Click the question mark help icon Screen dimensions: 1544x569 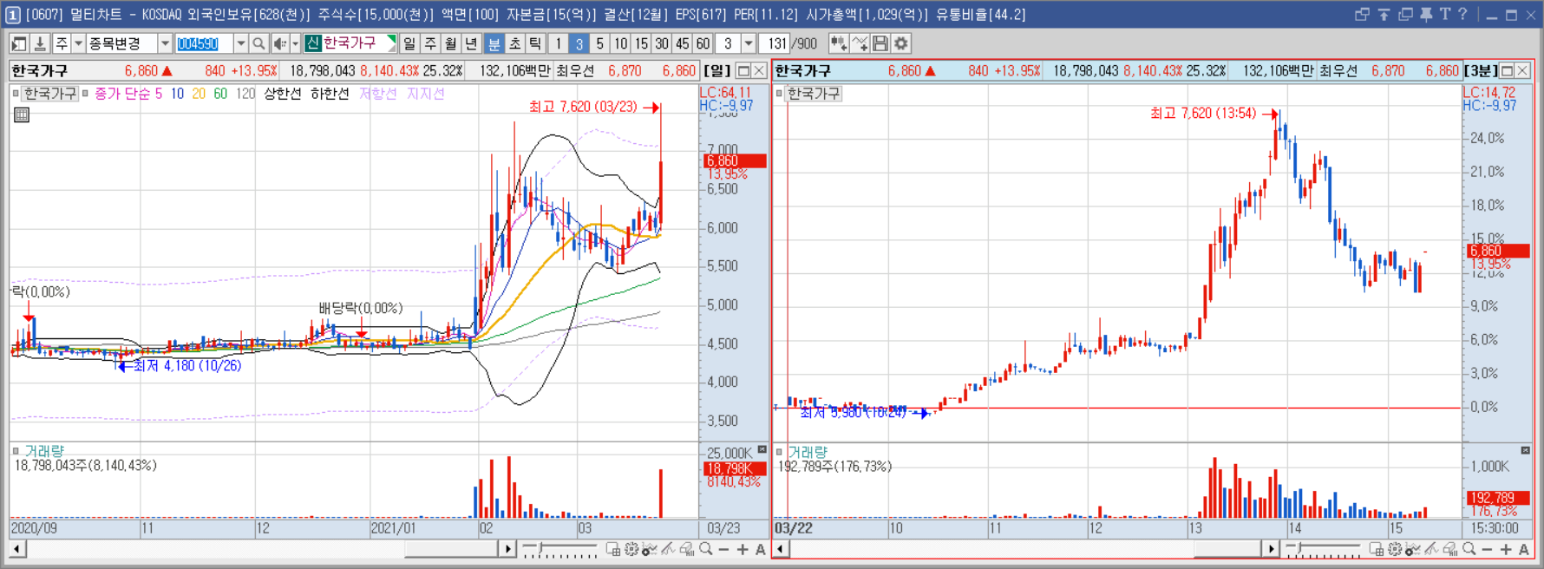[1462, 14]
